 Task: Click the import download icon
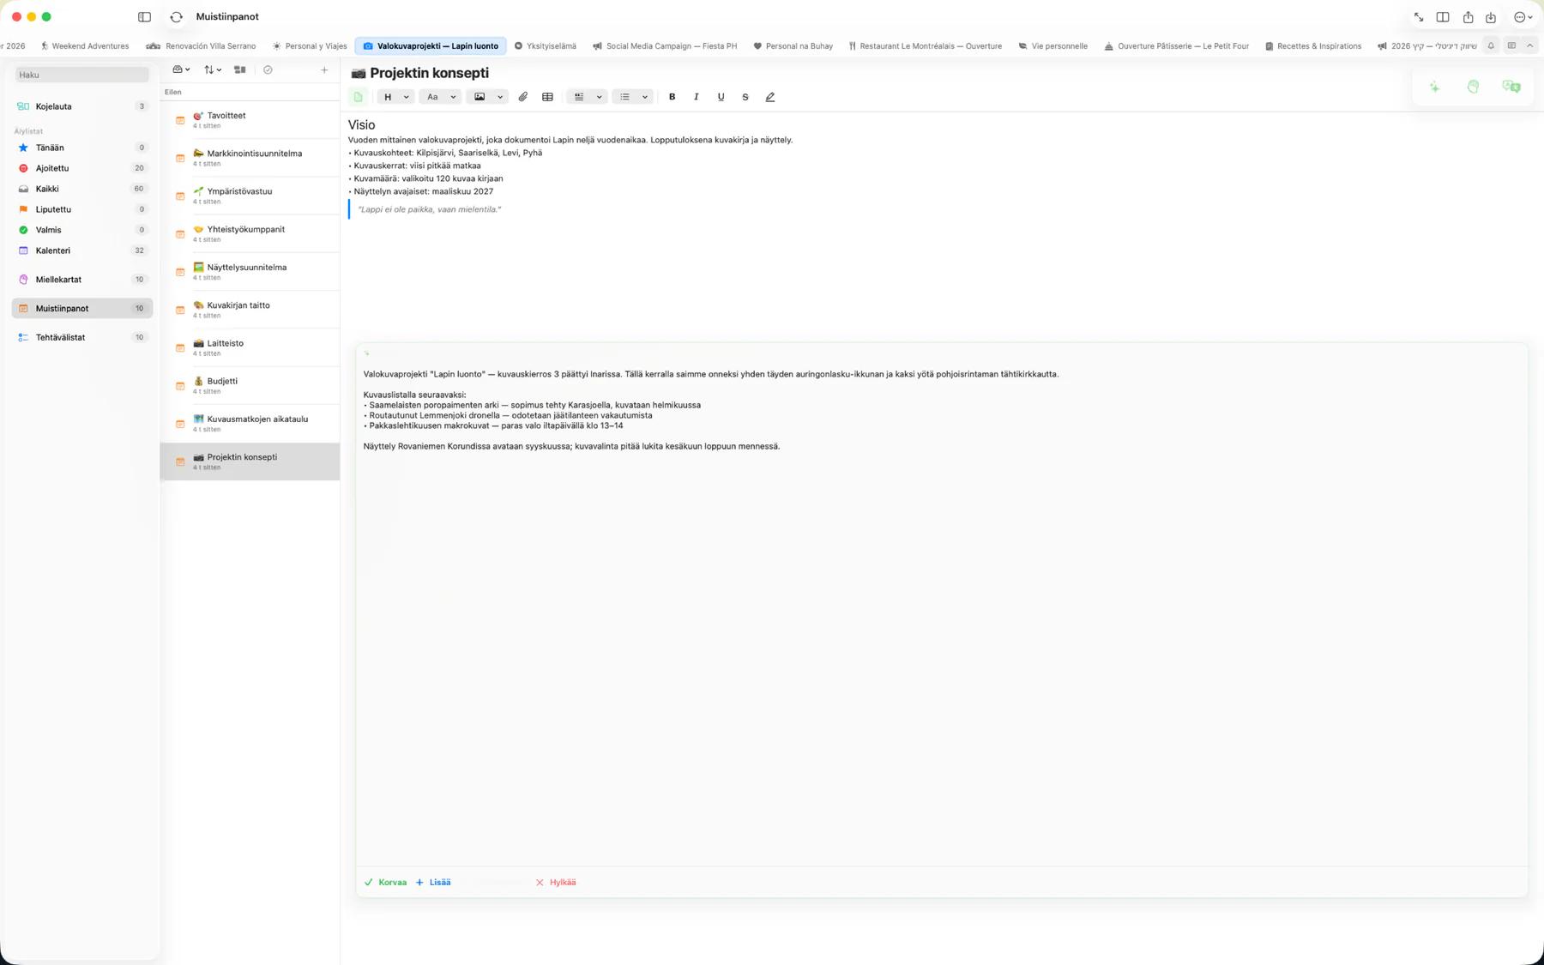coord(1491,17)
